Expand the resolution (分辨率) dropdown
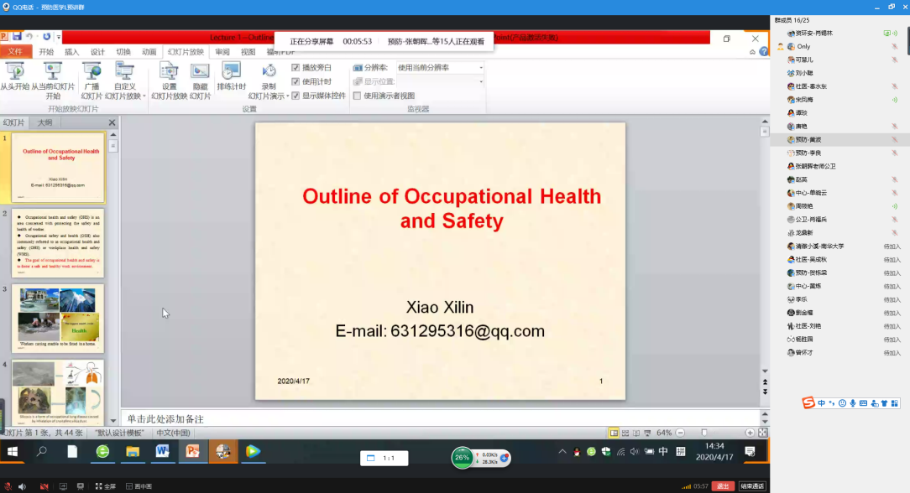This screenshot has width=910, height=493. tap(481, 67)
